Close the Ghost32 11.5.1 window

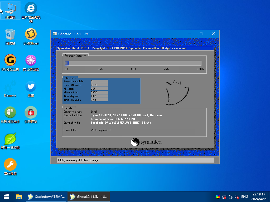(x=213, y=34)
